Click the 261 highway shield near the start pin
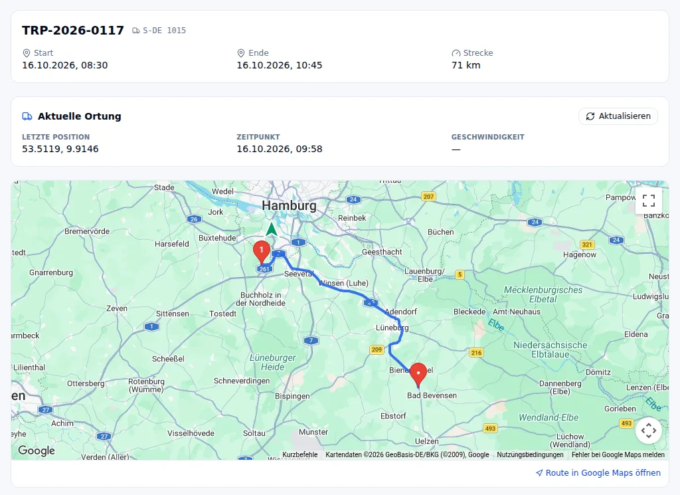Image resolution: width=680 pixels, height=495 pixels. [x=264, y=269]
